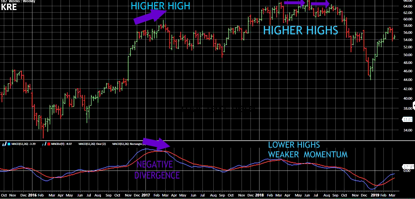The image size is (415, 199).
Task: Click the MACDsl(9) line style icon
Action: click(44, 144)
